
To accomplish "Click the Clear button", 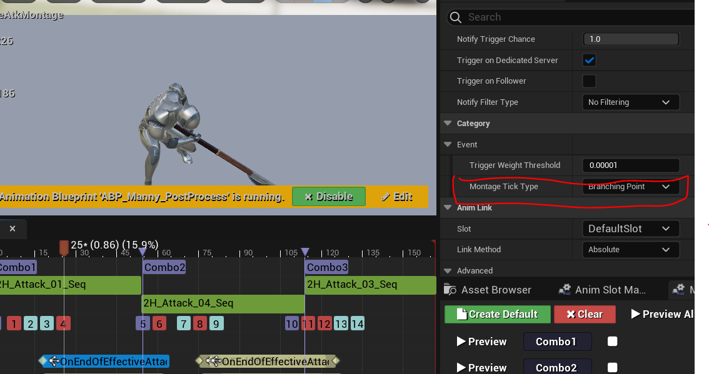I will pos(585,314).
